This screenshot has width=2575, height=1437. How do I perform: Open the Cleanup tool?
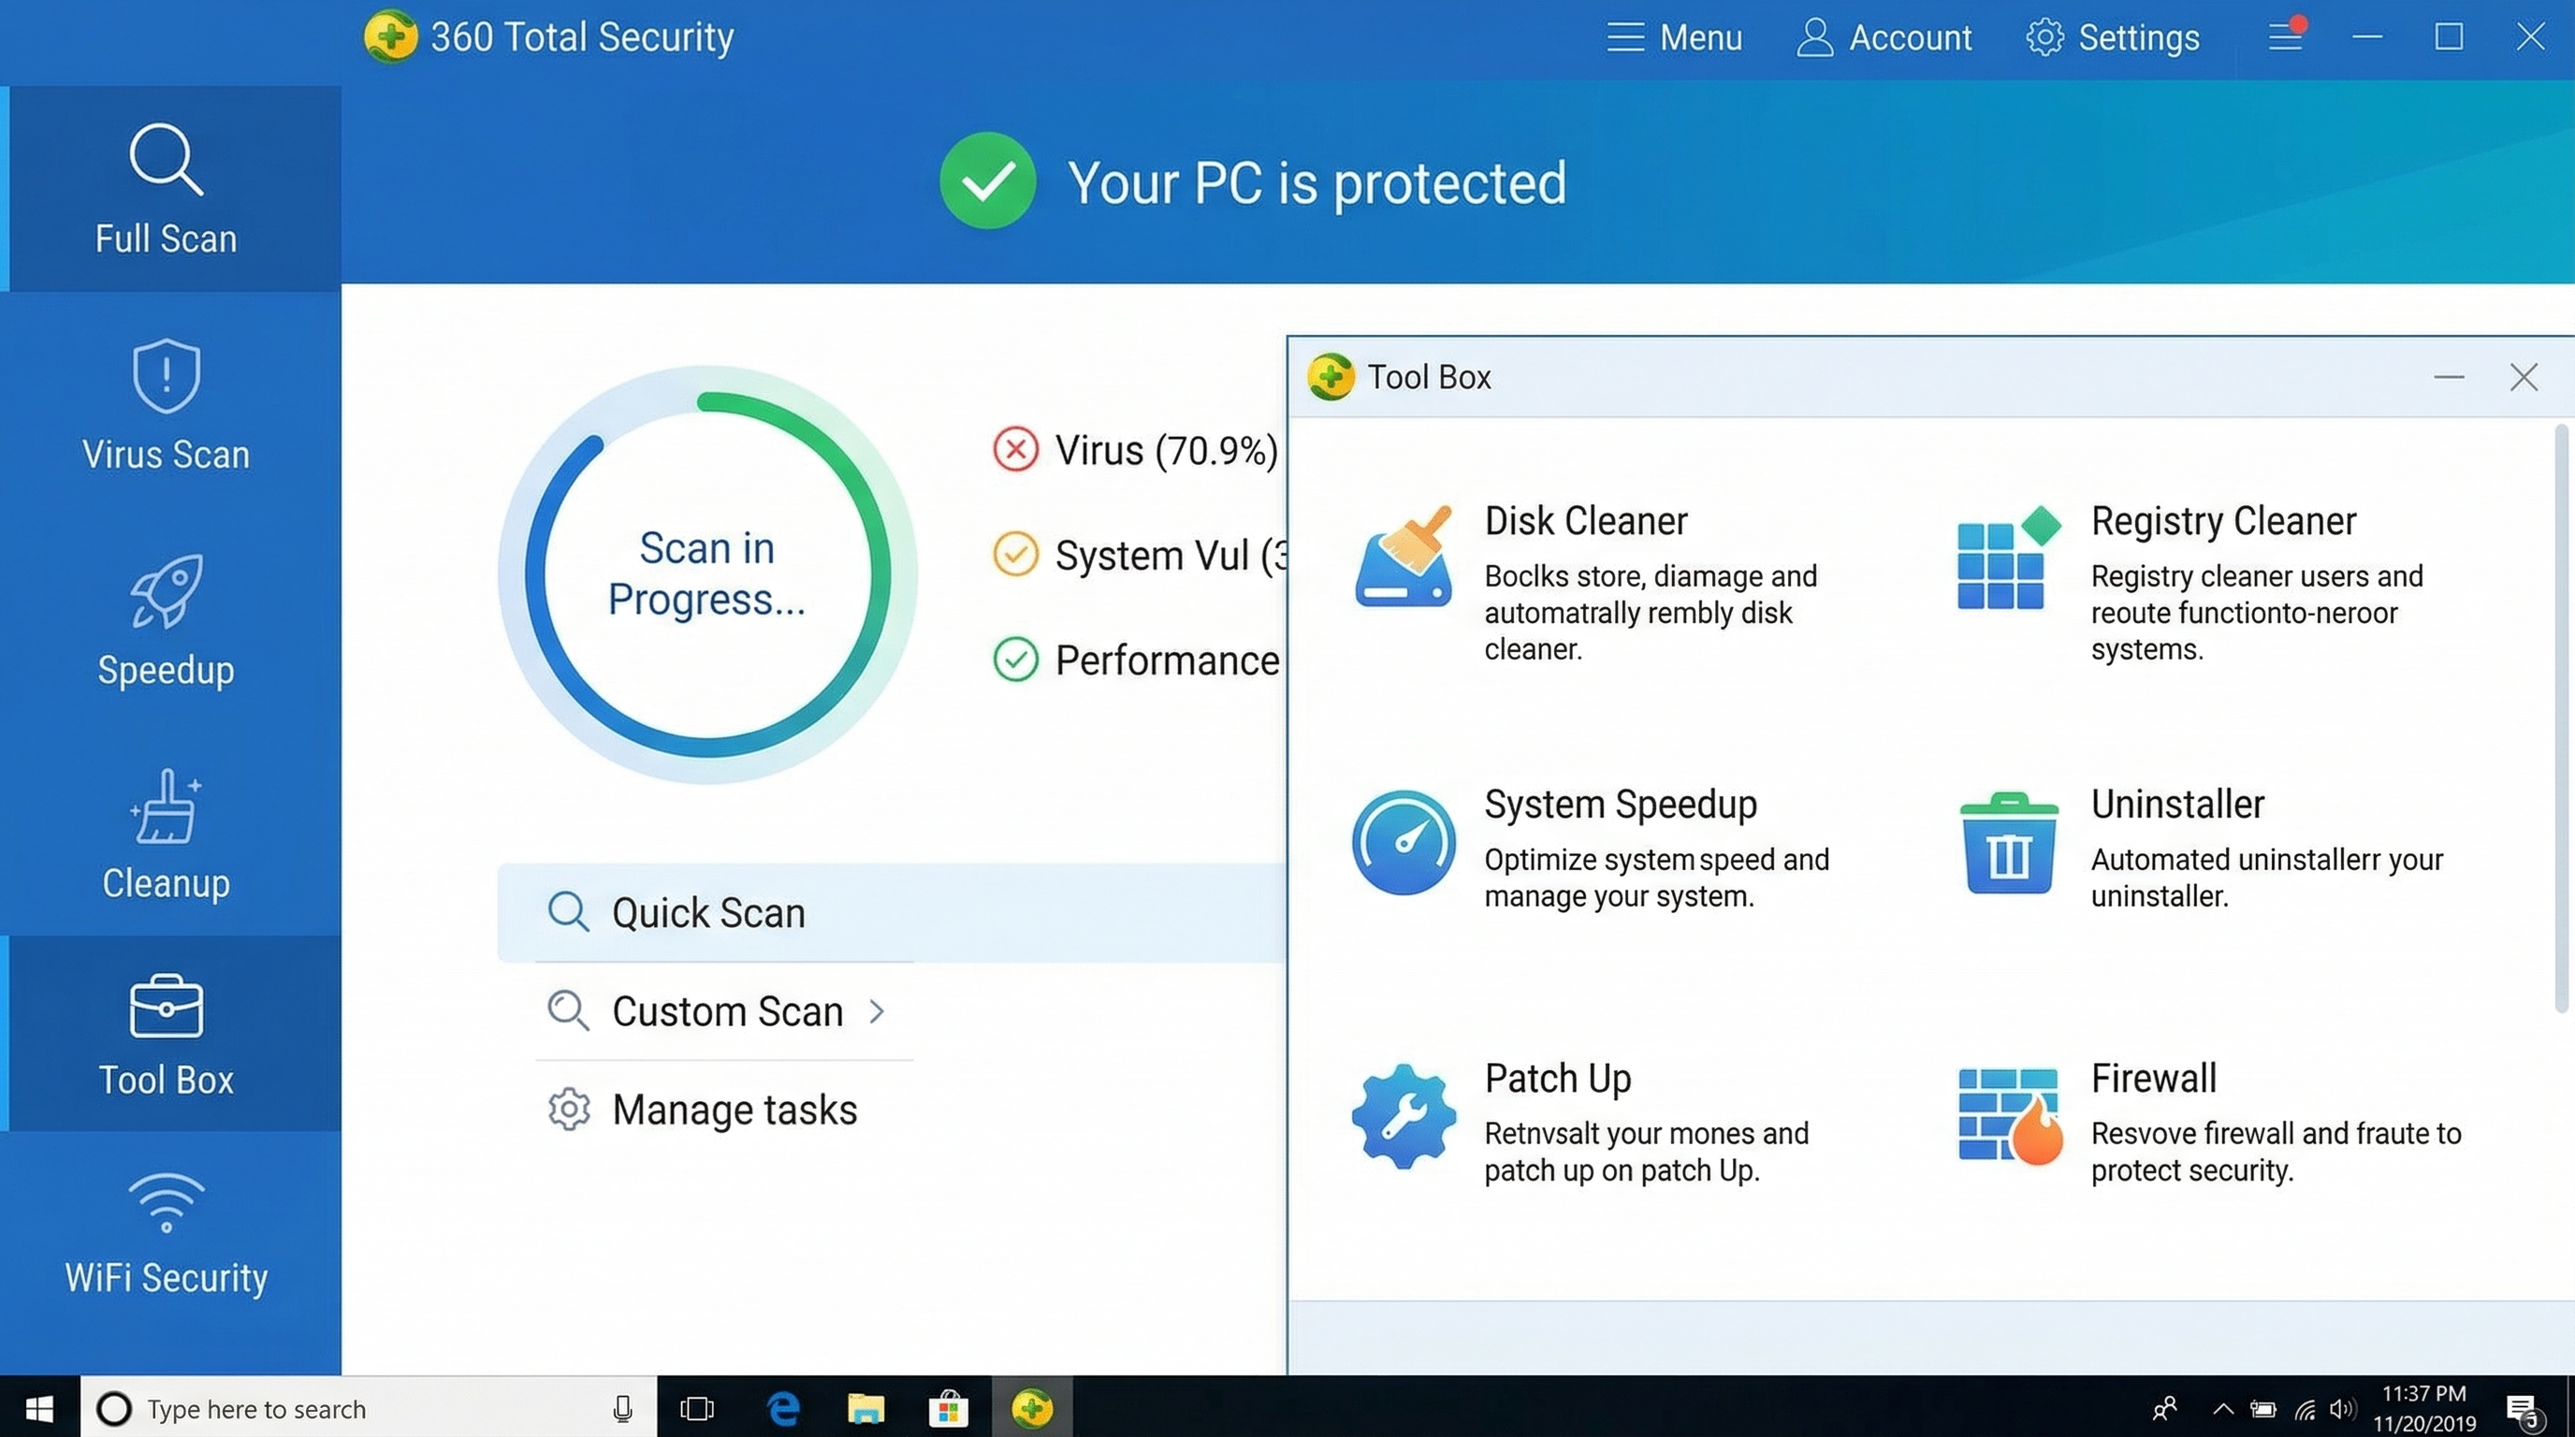pos(165,835)
